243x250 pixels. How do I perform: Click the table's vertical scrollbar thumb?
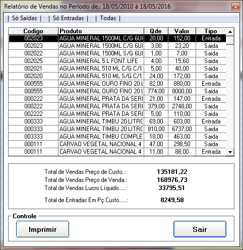[230, 40]
